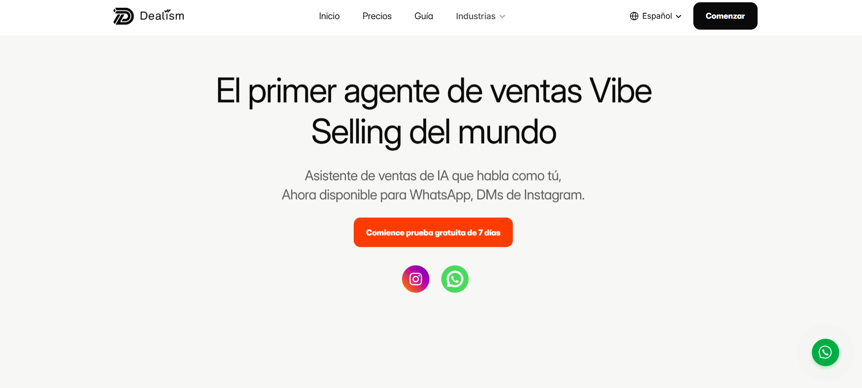Click the white top navigation bar background
This screenshot has width=862, height=388.
click(x=251, y=17)
